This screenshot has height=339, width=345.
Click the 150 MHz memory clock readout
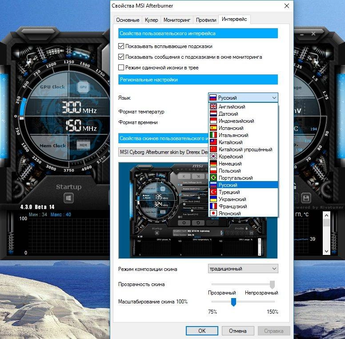[x=81, y=126]
